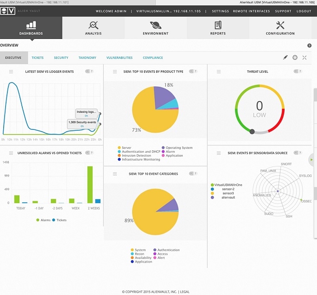Toggle the Alarms legend series

pyautogui.click(x=43, y=220)
